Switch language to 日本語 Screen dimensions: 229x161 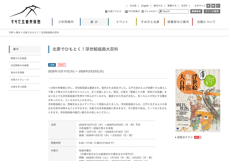click(133, 6)
